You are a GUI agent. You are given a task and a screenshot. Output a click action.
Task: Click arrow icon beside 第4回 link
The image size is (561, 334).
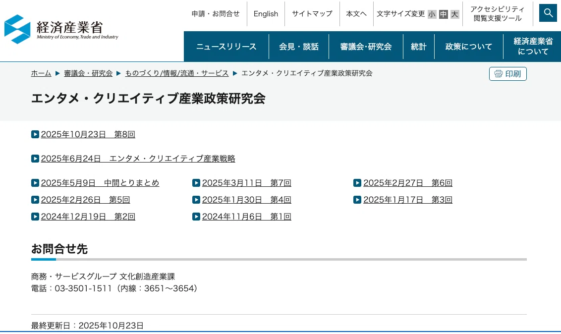coord(196,200)
